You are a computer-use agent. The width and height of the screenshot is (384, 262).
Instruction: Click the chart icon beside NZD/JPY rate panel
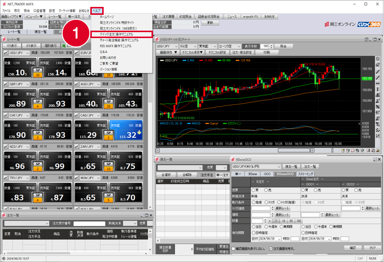pyautogui.click(x=6, y=146)
